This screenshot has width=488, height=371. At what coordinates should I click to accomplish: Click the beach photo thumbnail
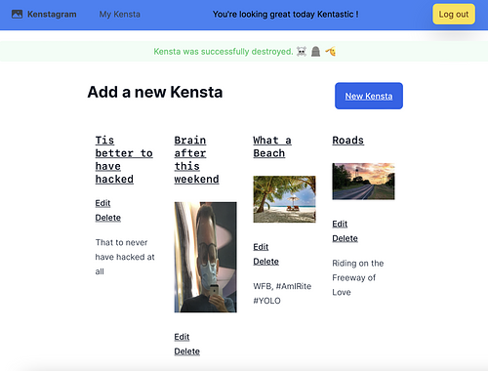pos(284,199)
